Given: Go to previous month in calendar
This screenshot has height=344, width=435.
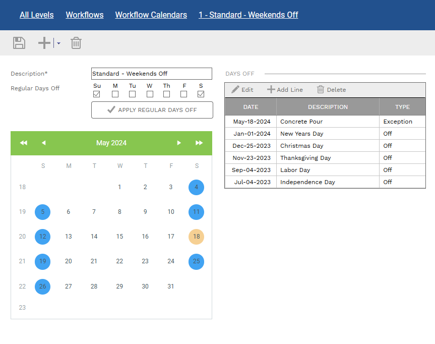Looking at the screenshot, I should (44, 143).
